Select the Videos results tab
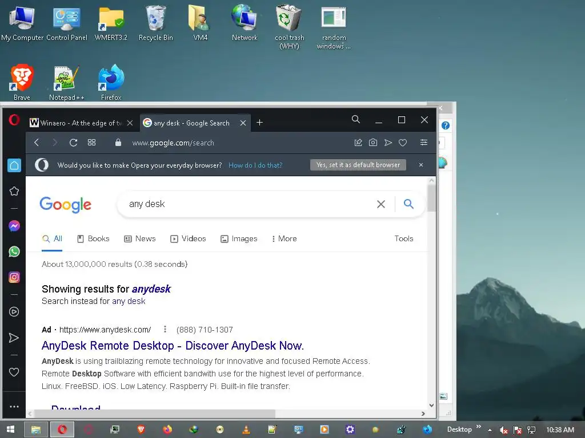585x438 pixels. (188, 239)
